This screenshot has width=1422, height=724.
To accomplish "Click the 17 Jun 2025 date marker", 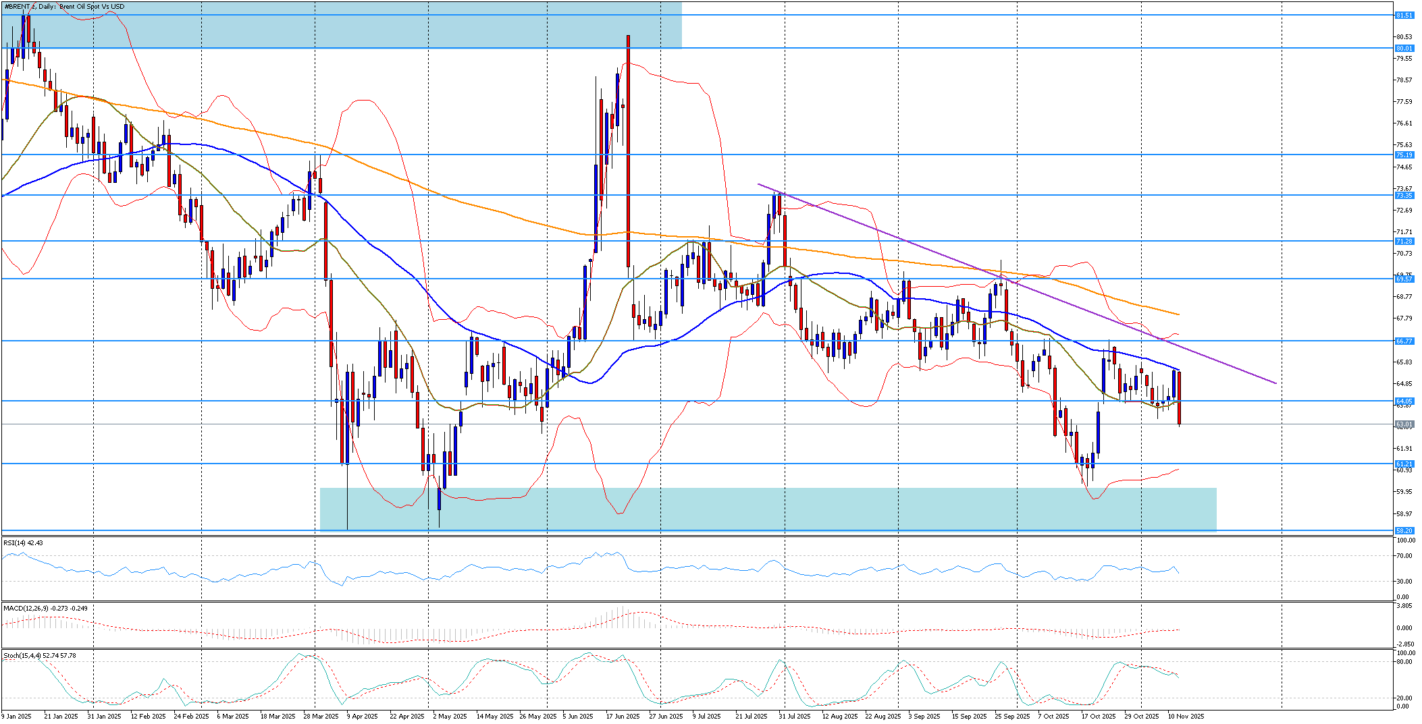I will [623, 716].
